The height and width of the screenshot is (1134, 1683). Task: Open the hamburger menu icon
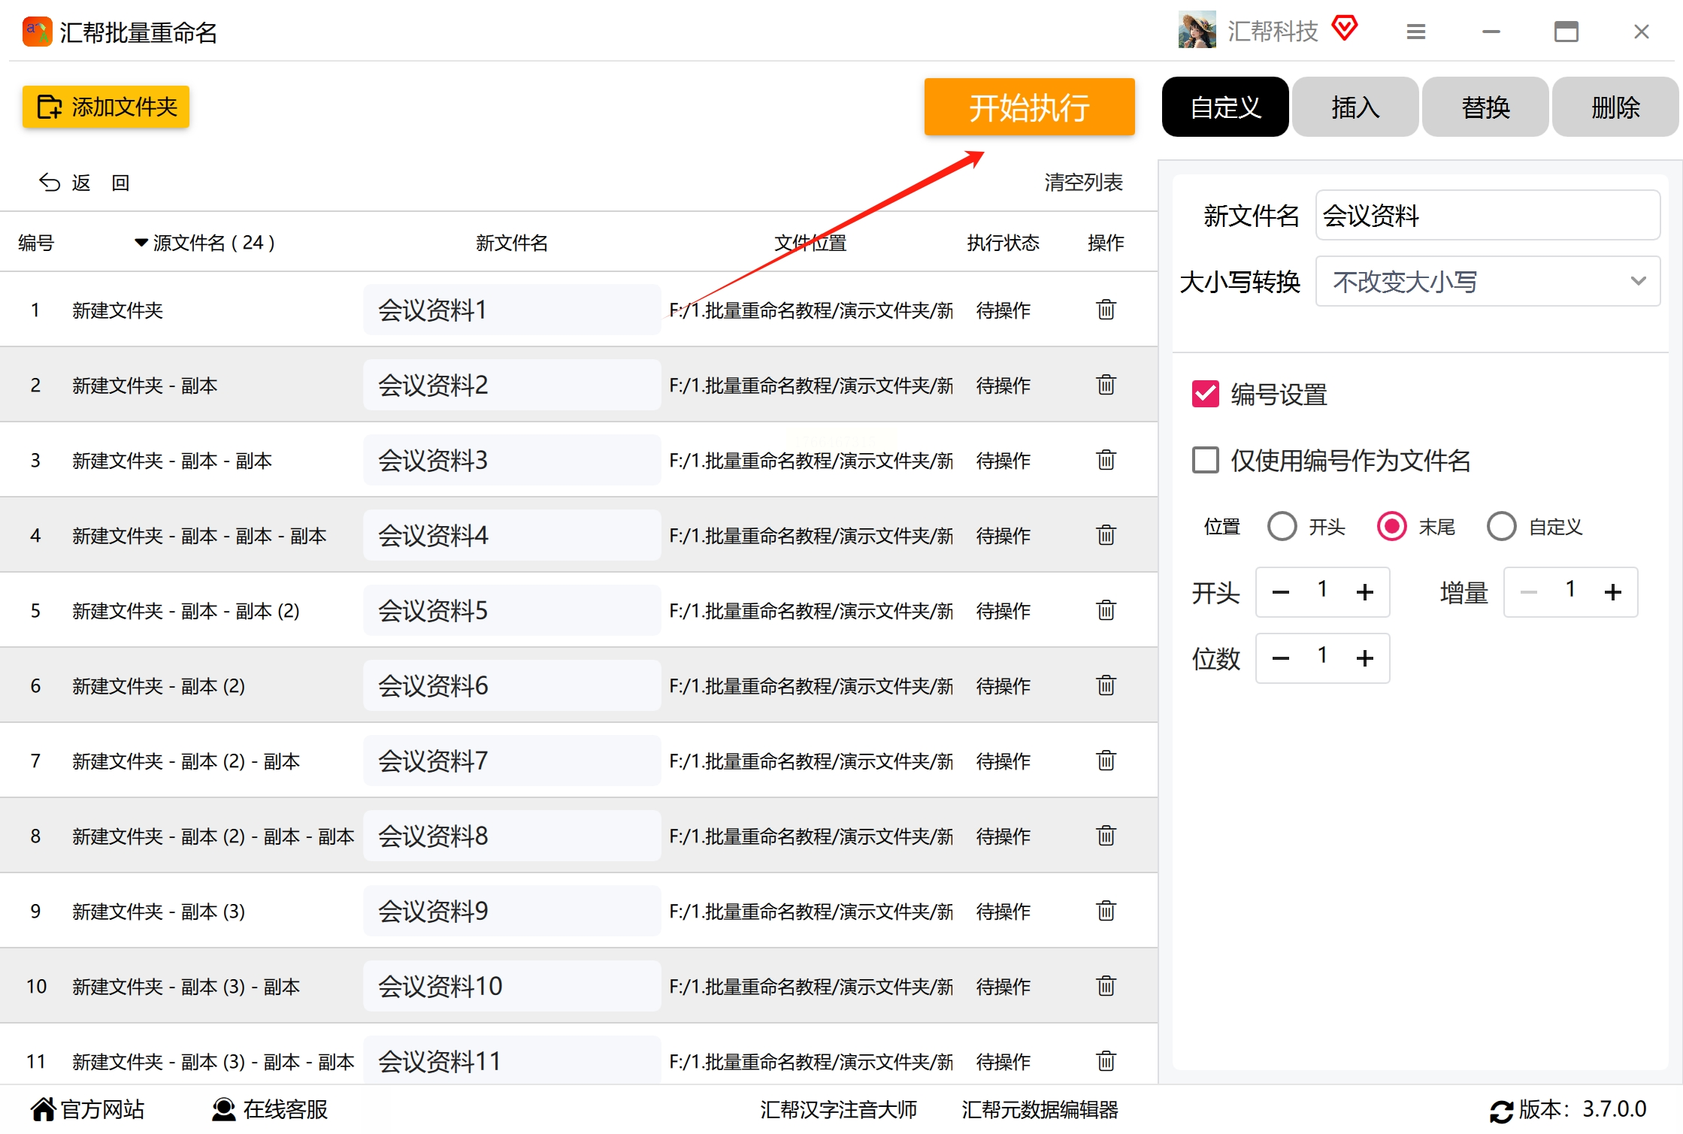tap(1415, 32)
